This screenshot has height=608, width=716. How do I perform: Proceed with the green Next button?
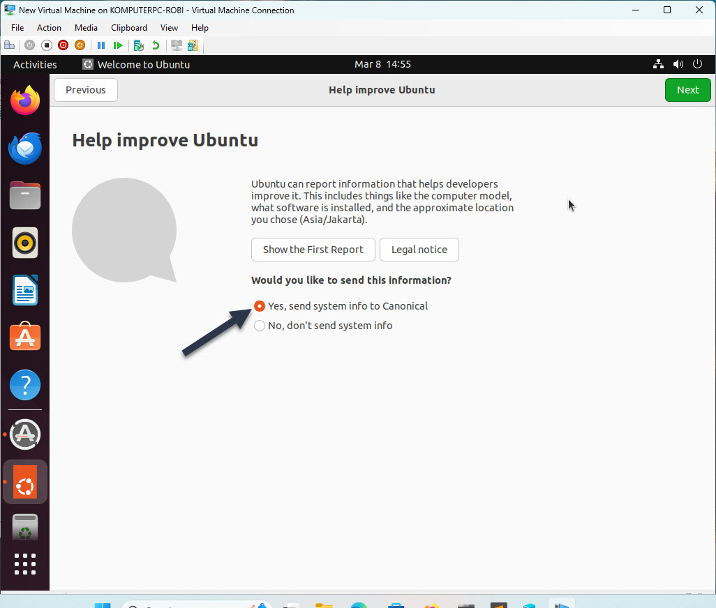[x=687, y=90]
